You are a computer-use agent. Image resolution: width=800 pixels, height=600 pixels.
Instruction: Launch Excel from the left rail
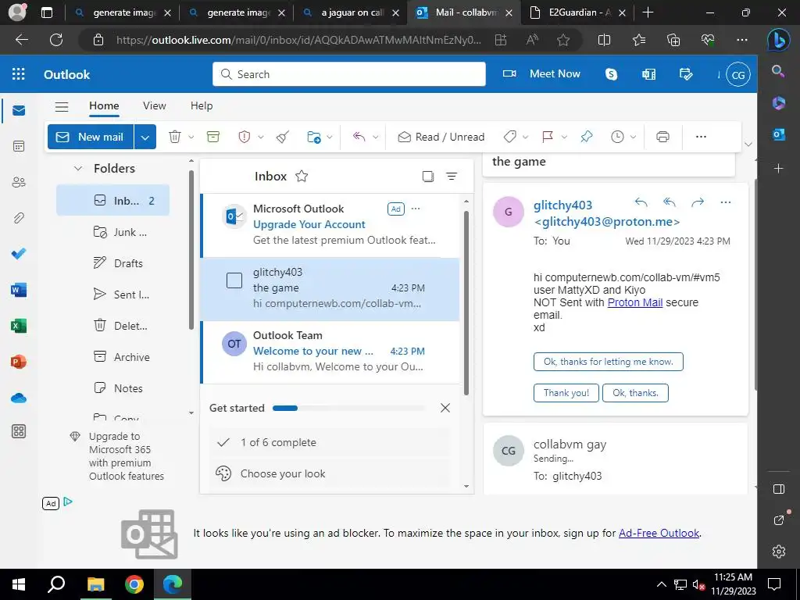point(19,326)
